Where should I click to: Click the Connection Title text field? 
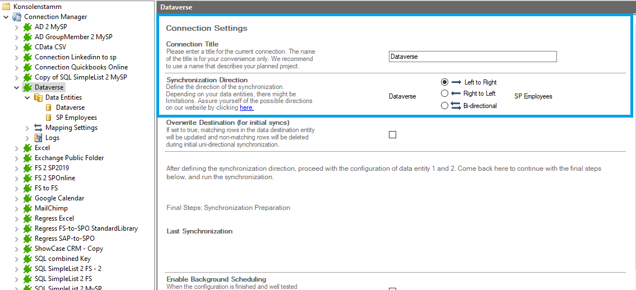[472, 57]
